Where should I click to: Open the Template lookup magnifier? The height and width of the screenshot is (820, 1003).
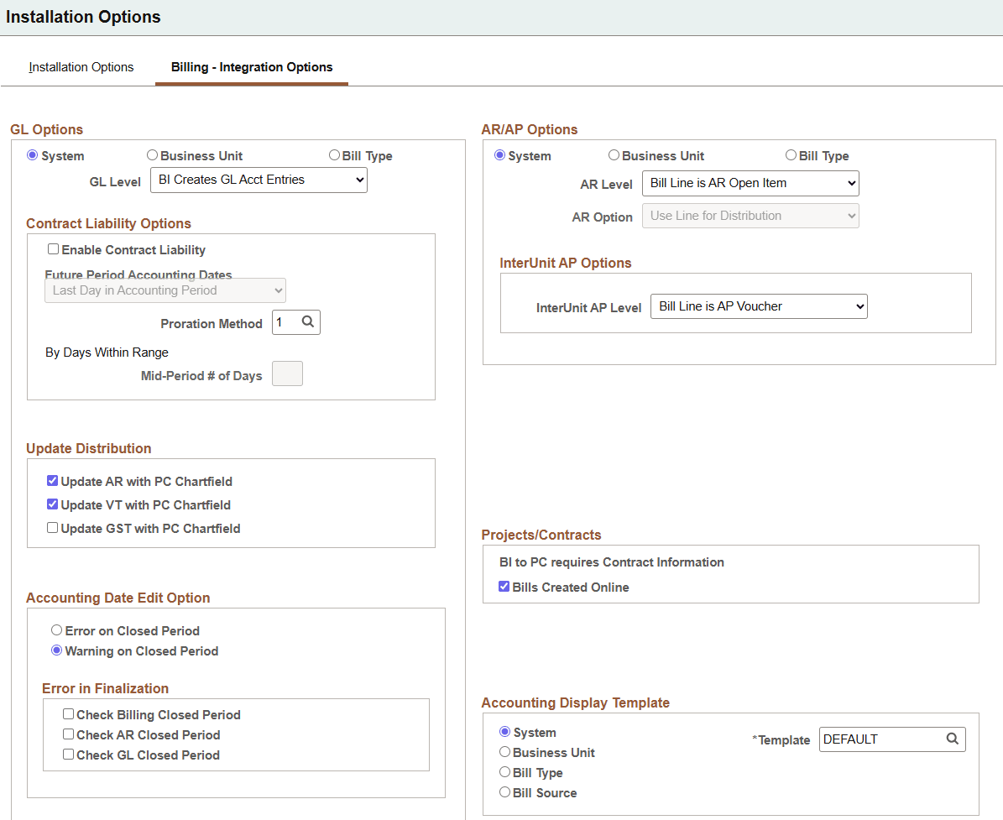pyautogui.click(x=953, y=739)
